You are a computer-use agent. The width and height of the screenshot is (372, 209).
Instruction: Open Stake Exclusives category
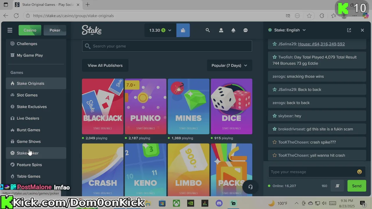click(x=36, y=107)
